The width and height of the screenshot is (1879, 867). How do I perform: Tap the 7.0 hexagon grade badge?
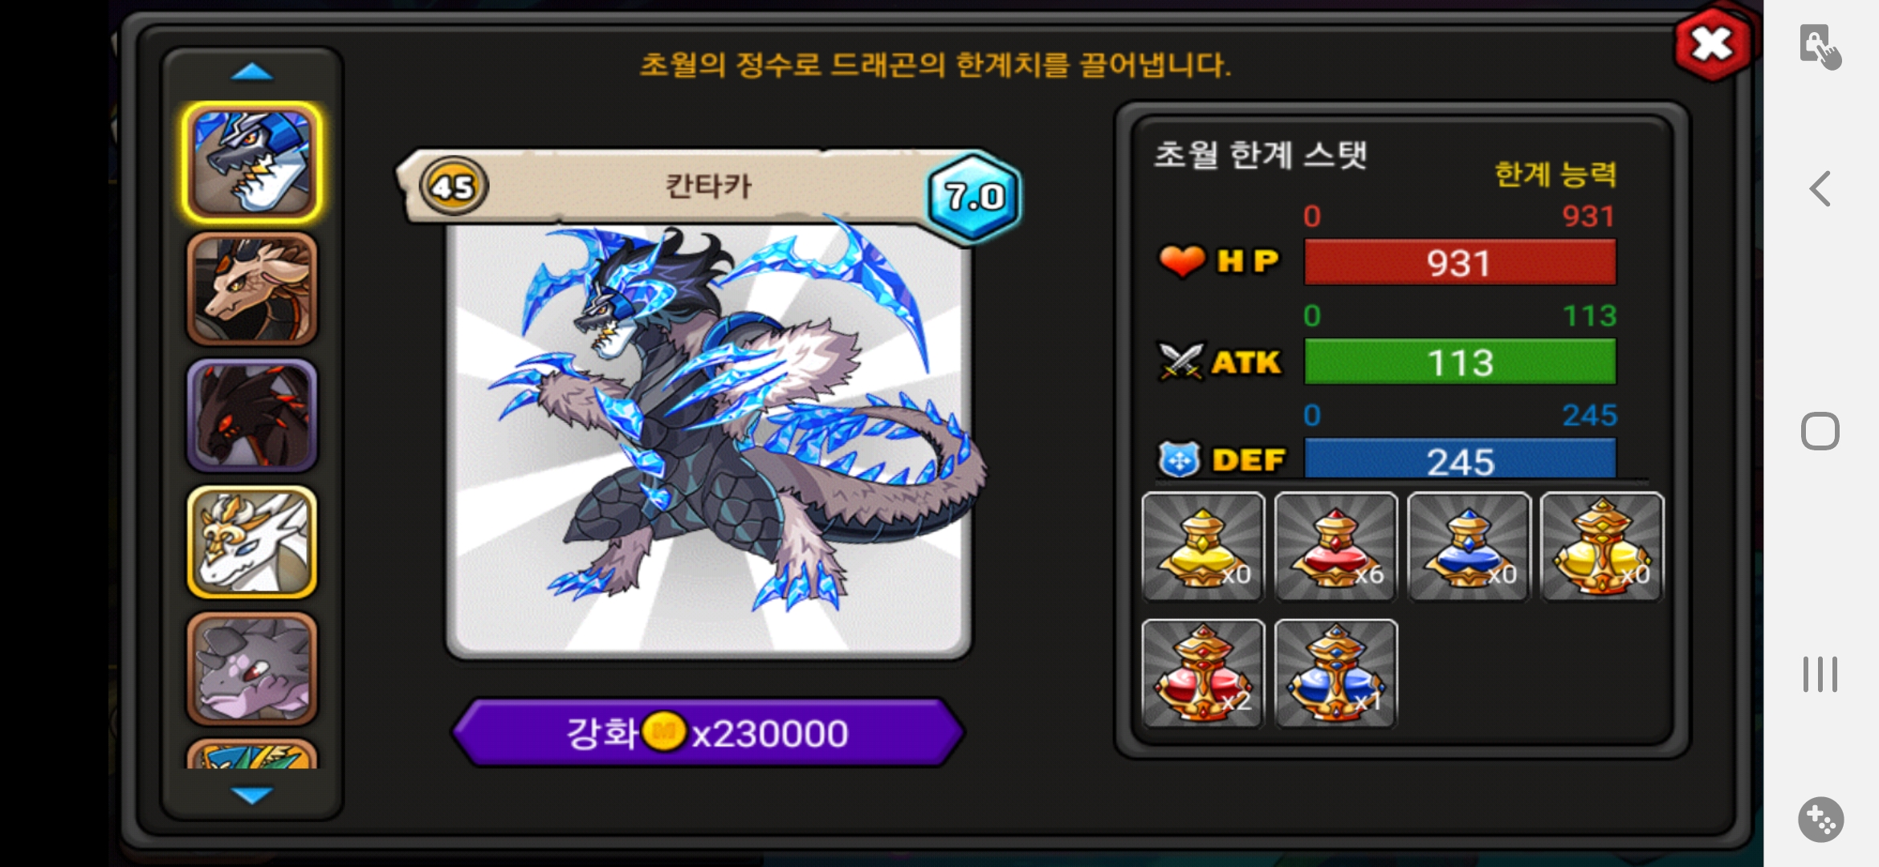coord(974,196)
